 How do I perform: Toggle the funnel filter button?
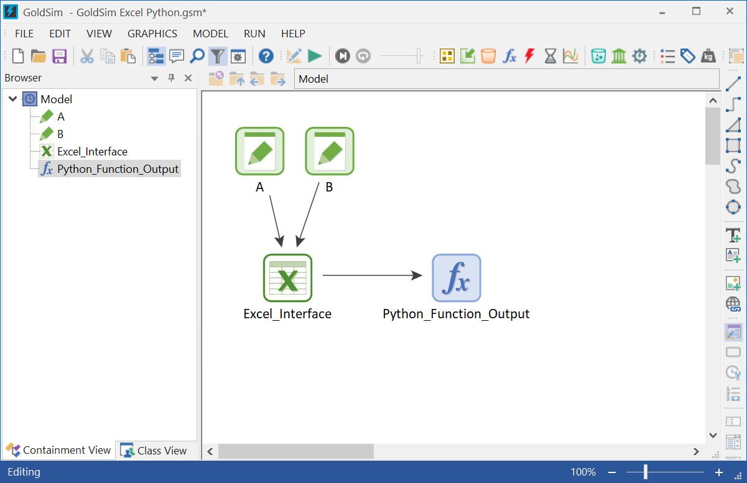[x=217, y=56]
